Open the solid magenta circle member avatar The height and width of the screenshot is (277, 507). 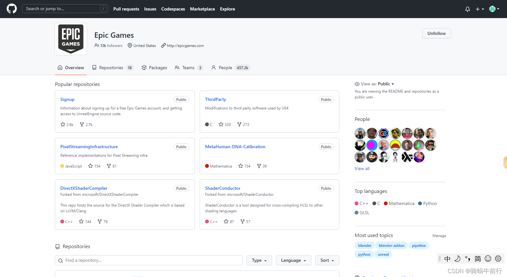click(372, 145)
